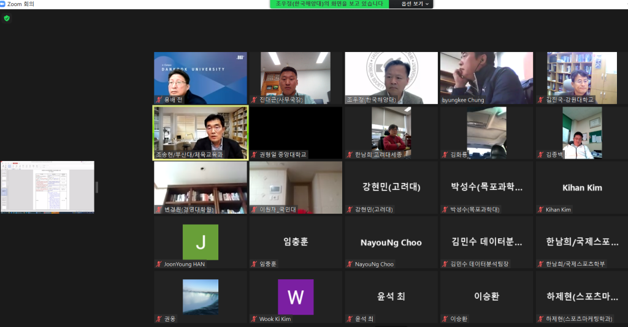Select the highlighted 조송현/부산대 speaker video
This screenshot has width=628, height=327.
(200, 133)
